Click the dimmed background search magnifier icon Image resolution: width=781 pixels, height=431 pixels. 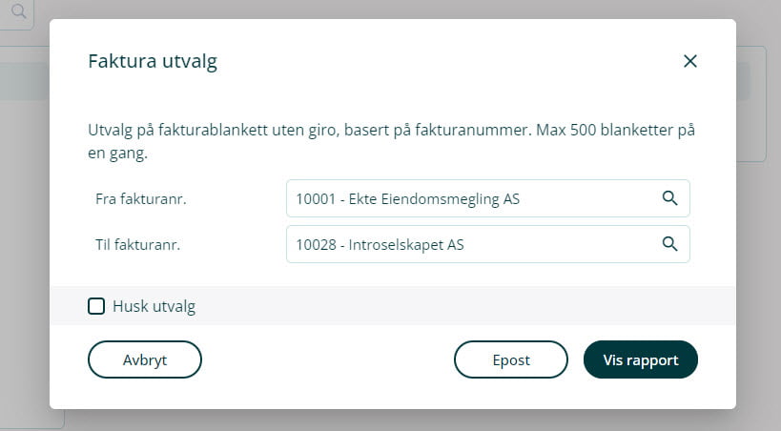[19, 12]
